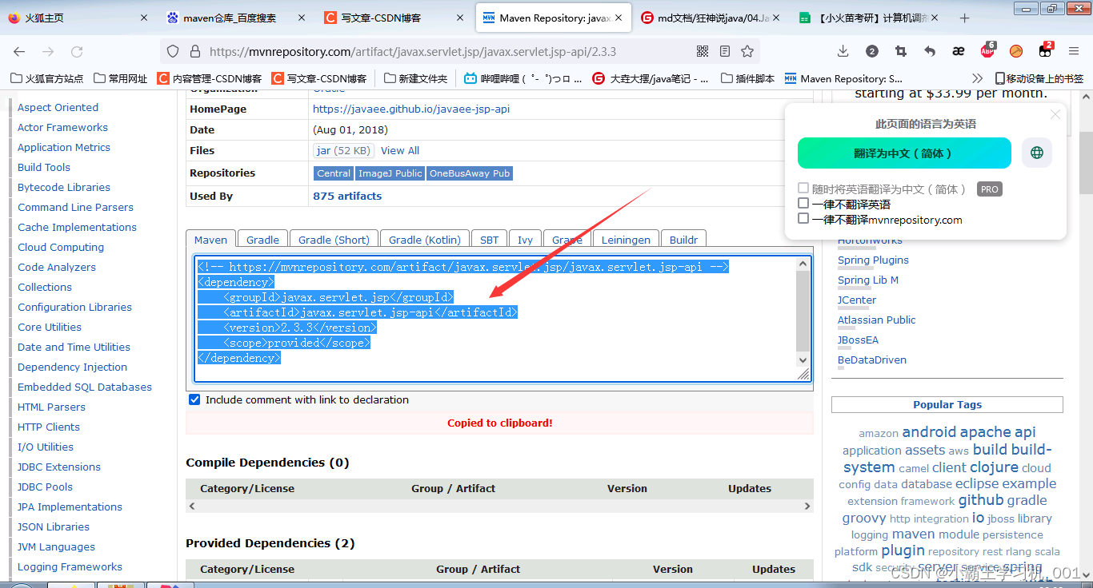Viewport: 1093px width, 588px height.
Task: Click OneBusAway Pub repository badge
Action: click(470, 173)
